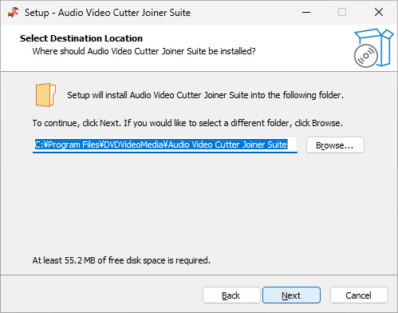This screenshot has height=313, width=398.
Task: Cancel the setup wizard
Action: (359, 295)
